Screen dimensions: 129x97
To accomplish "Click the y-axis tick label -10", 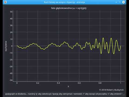I will coord(11,53).
